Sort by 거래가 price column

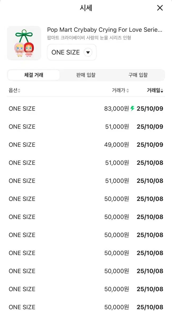click(128, 91)
